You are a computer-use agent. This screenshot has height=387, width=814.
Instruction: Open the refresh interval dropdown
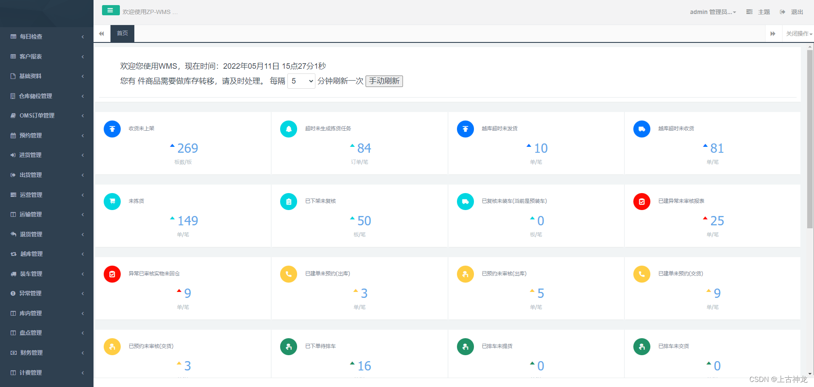(x=301, y=81)
